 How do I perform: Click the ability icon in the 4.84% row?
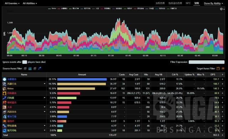click(5, 112)
